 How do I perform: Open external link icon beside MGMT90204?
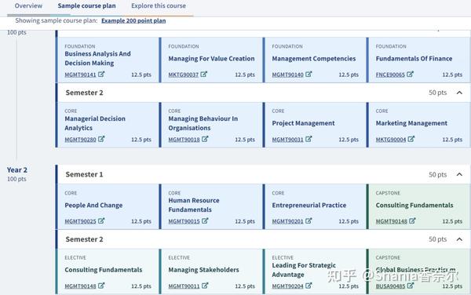[309, 286]
